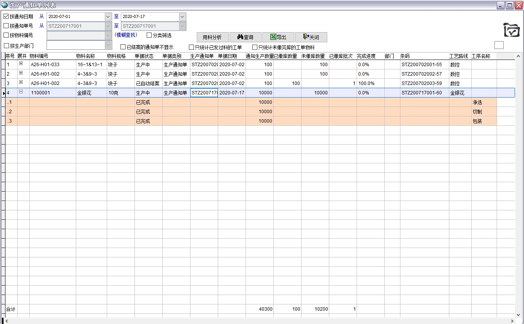Viewport: 524px width, 324px height.
Task: Click the 关闭 exit door button
Action: tap(311, 37)
